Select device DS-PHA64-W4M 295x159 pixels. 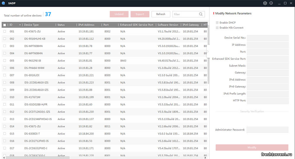(34, 68)
